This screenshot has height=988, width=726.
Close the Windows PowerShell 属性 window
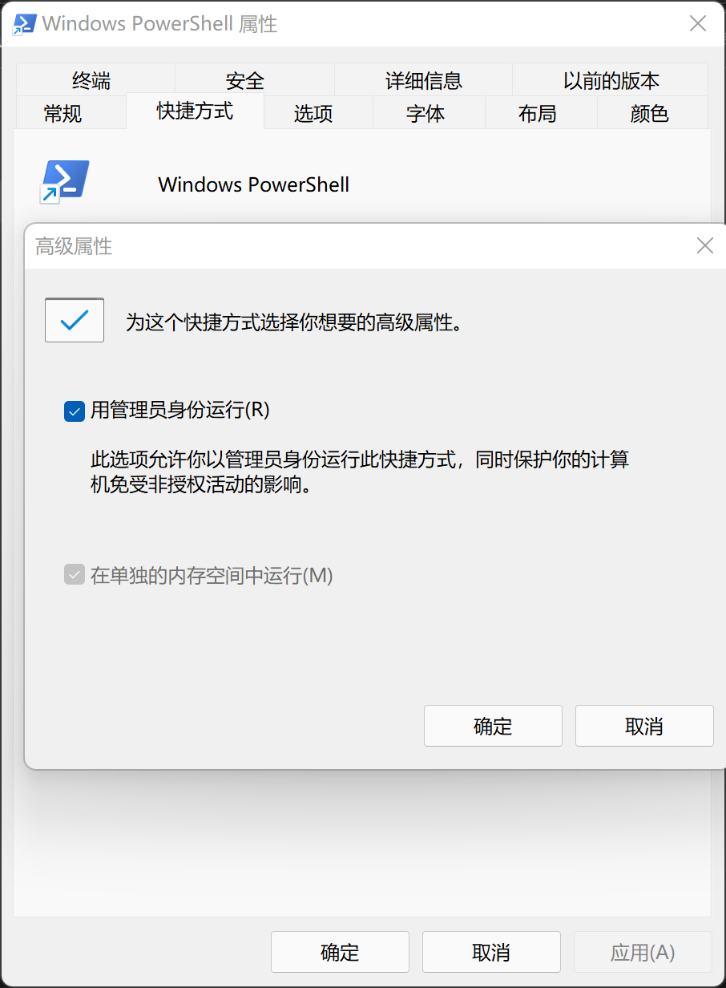[698, 24]
